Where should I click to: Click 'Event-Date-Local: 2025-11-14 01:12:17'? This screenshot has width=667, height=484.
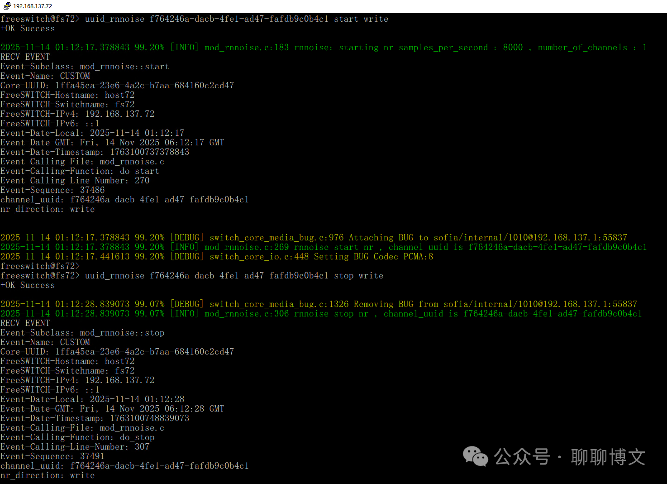point(92,133)
